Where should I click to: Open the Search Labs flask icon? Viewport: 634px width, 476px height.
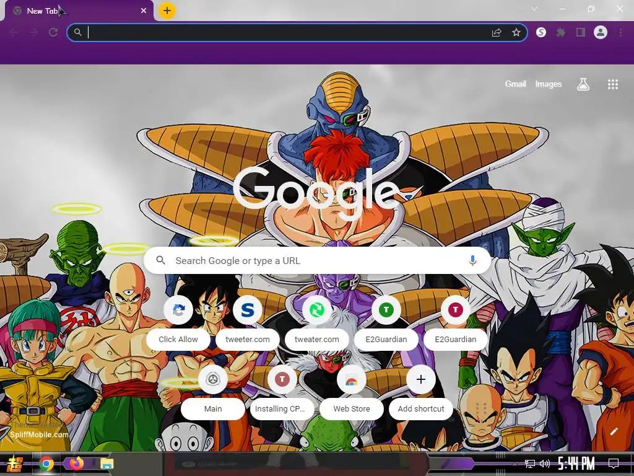(583, 84)
